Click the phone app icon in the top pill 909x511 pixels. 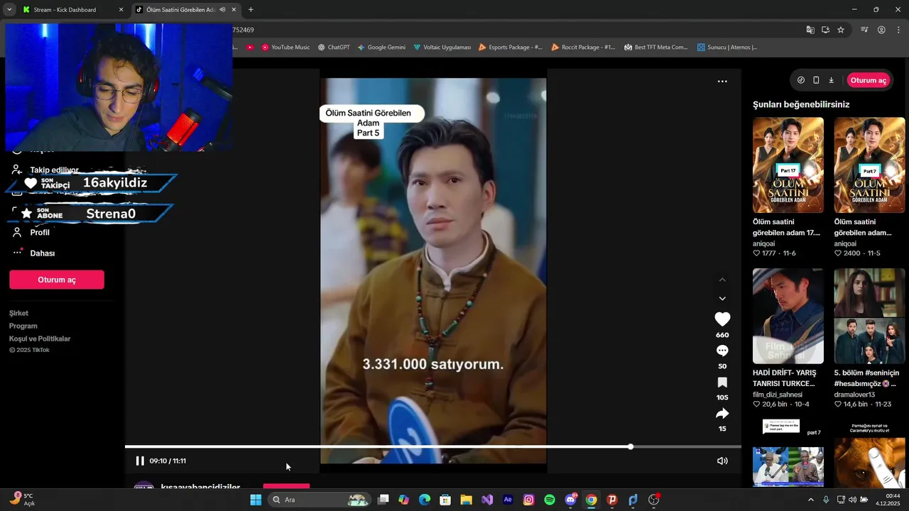coord(816,80)
